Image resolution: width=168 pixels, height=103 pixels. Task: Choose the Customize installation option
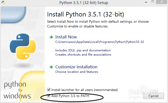pos(76,67)
